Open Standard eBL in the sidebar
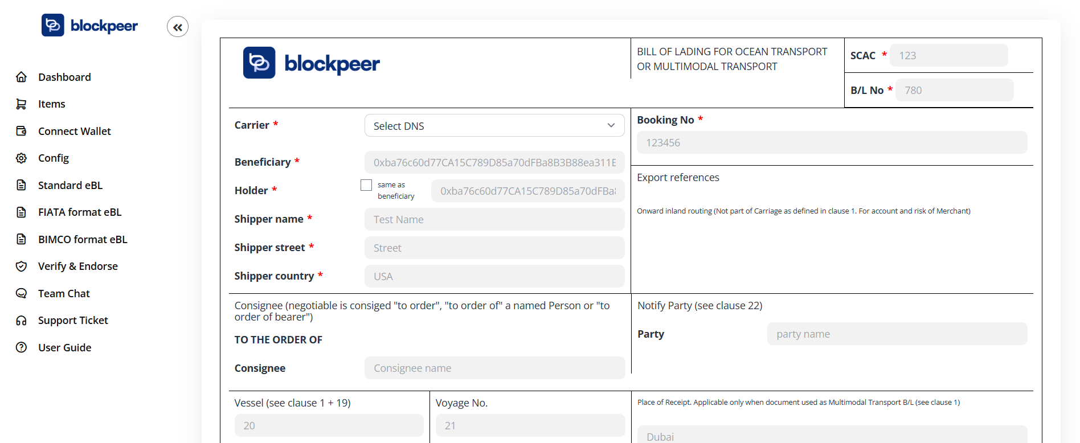Image resolution: width=1080 pixels, height=443 pixels. pyautogui.click(x=70, y=185)
